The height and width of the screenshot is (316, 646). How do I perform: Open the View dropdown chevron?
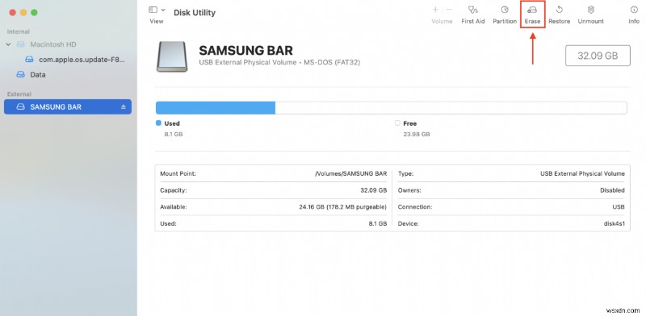point(163,10)
